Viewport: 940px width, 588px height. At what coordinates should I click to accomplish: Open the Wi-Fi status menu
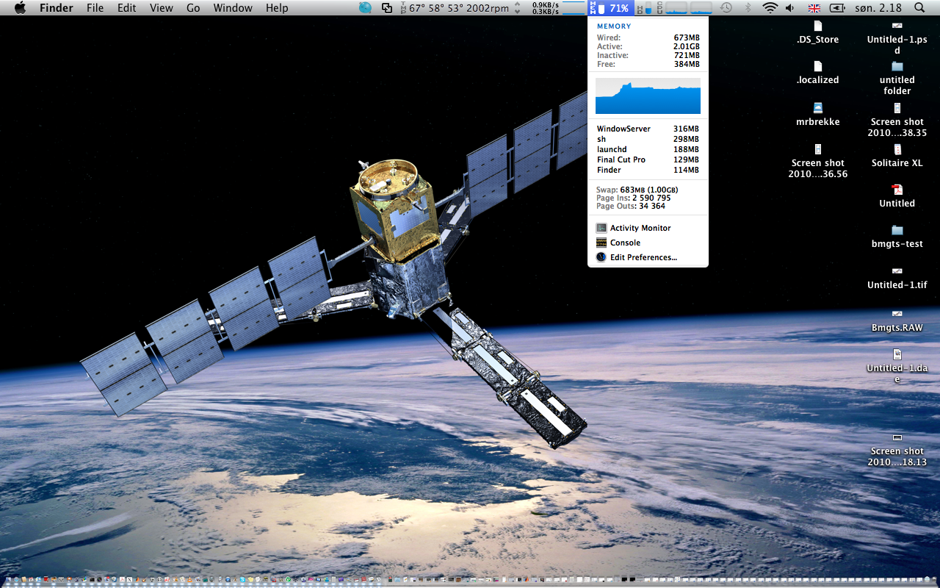pos(770,8)
